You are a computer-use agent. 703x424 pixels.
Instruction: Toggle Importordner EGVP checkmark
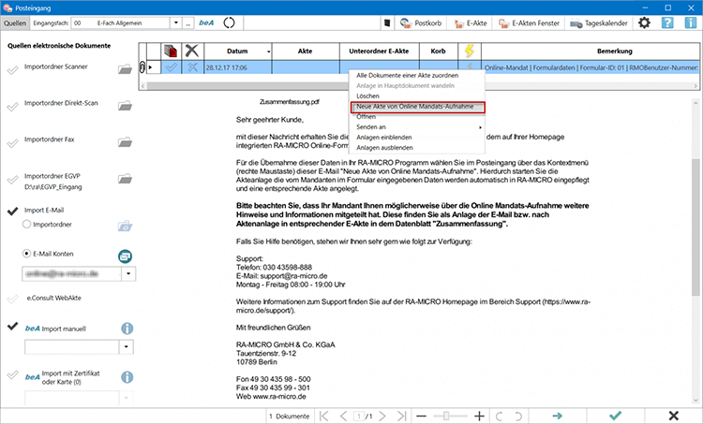tap(12, 180)
